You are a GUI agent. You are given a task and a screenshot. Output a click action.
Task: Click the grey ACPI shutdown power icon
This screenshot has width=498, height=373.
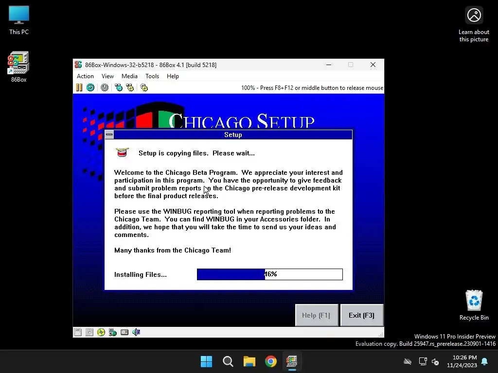pos(105,87)
